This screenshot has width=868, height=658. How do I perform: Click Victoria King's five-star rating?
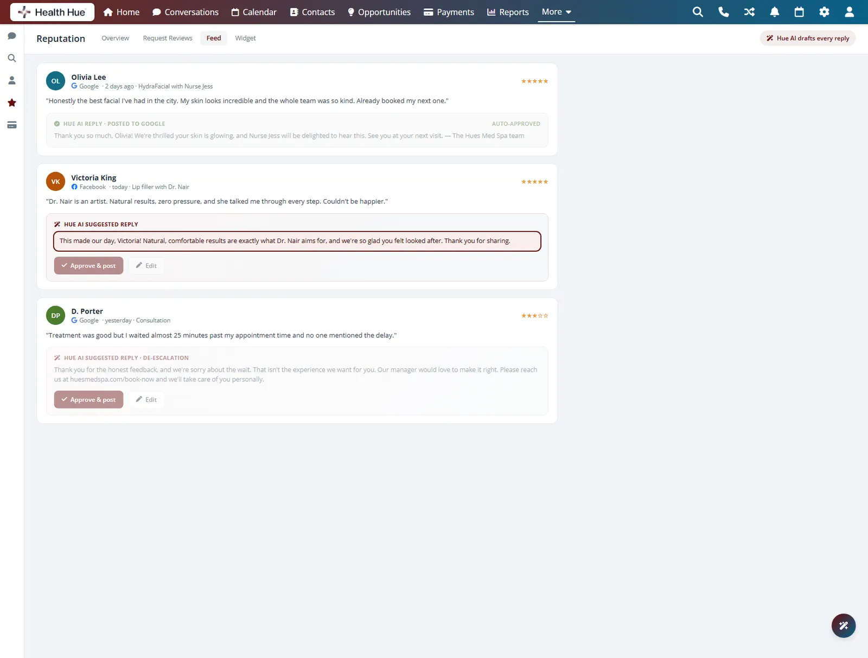coord(534,182)
